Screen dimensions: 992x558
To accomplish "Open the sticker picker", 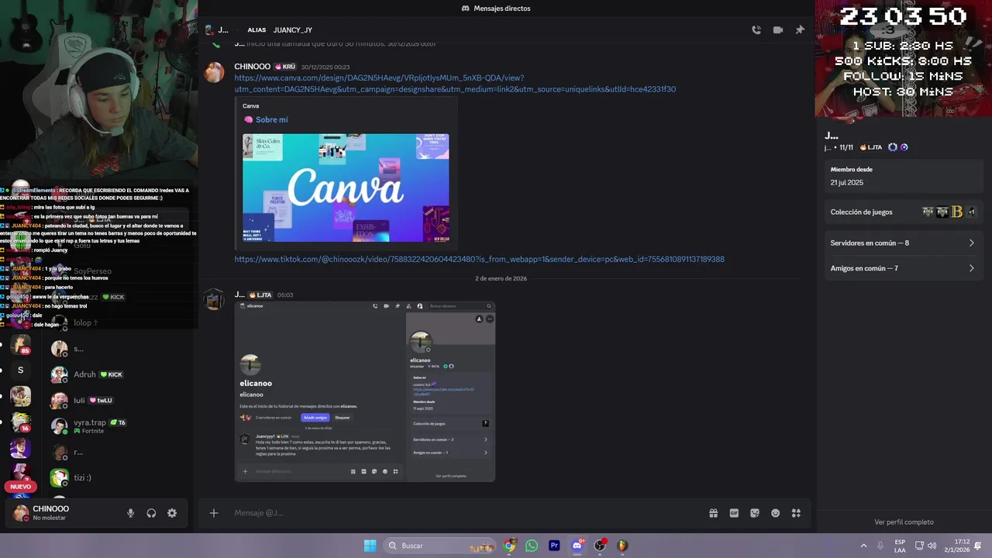I will pyautogui.click(x=755, y=513).
